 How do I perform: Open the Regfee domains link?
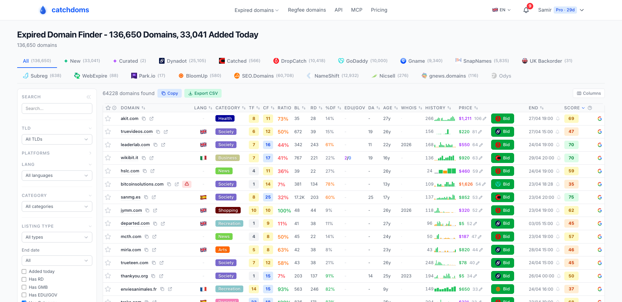[x=307, y=10]
